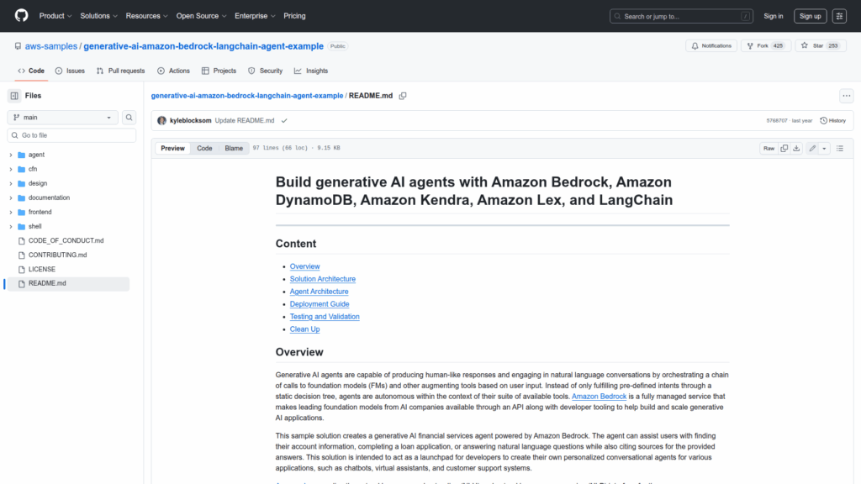Follow the Deployment Guide link
Image resolution: width=861 pixels, height=484 pixels.
coord(320,304)
